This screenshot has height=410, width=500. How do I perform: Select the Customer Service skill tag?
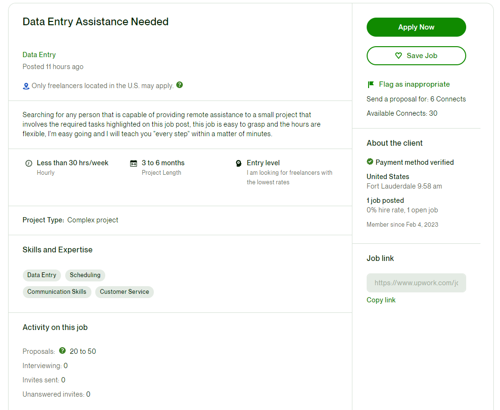click(x=124, y=292)
